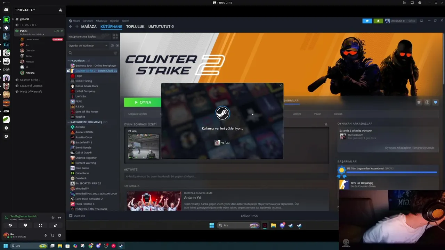Open Discord soundboard icon
Image resolution: width=445 pixels, height=250 pixels.
coord(55,225)
